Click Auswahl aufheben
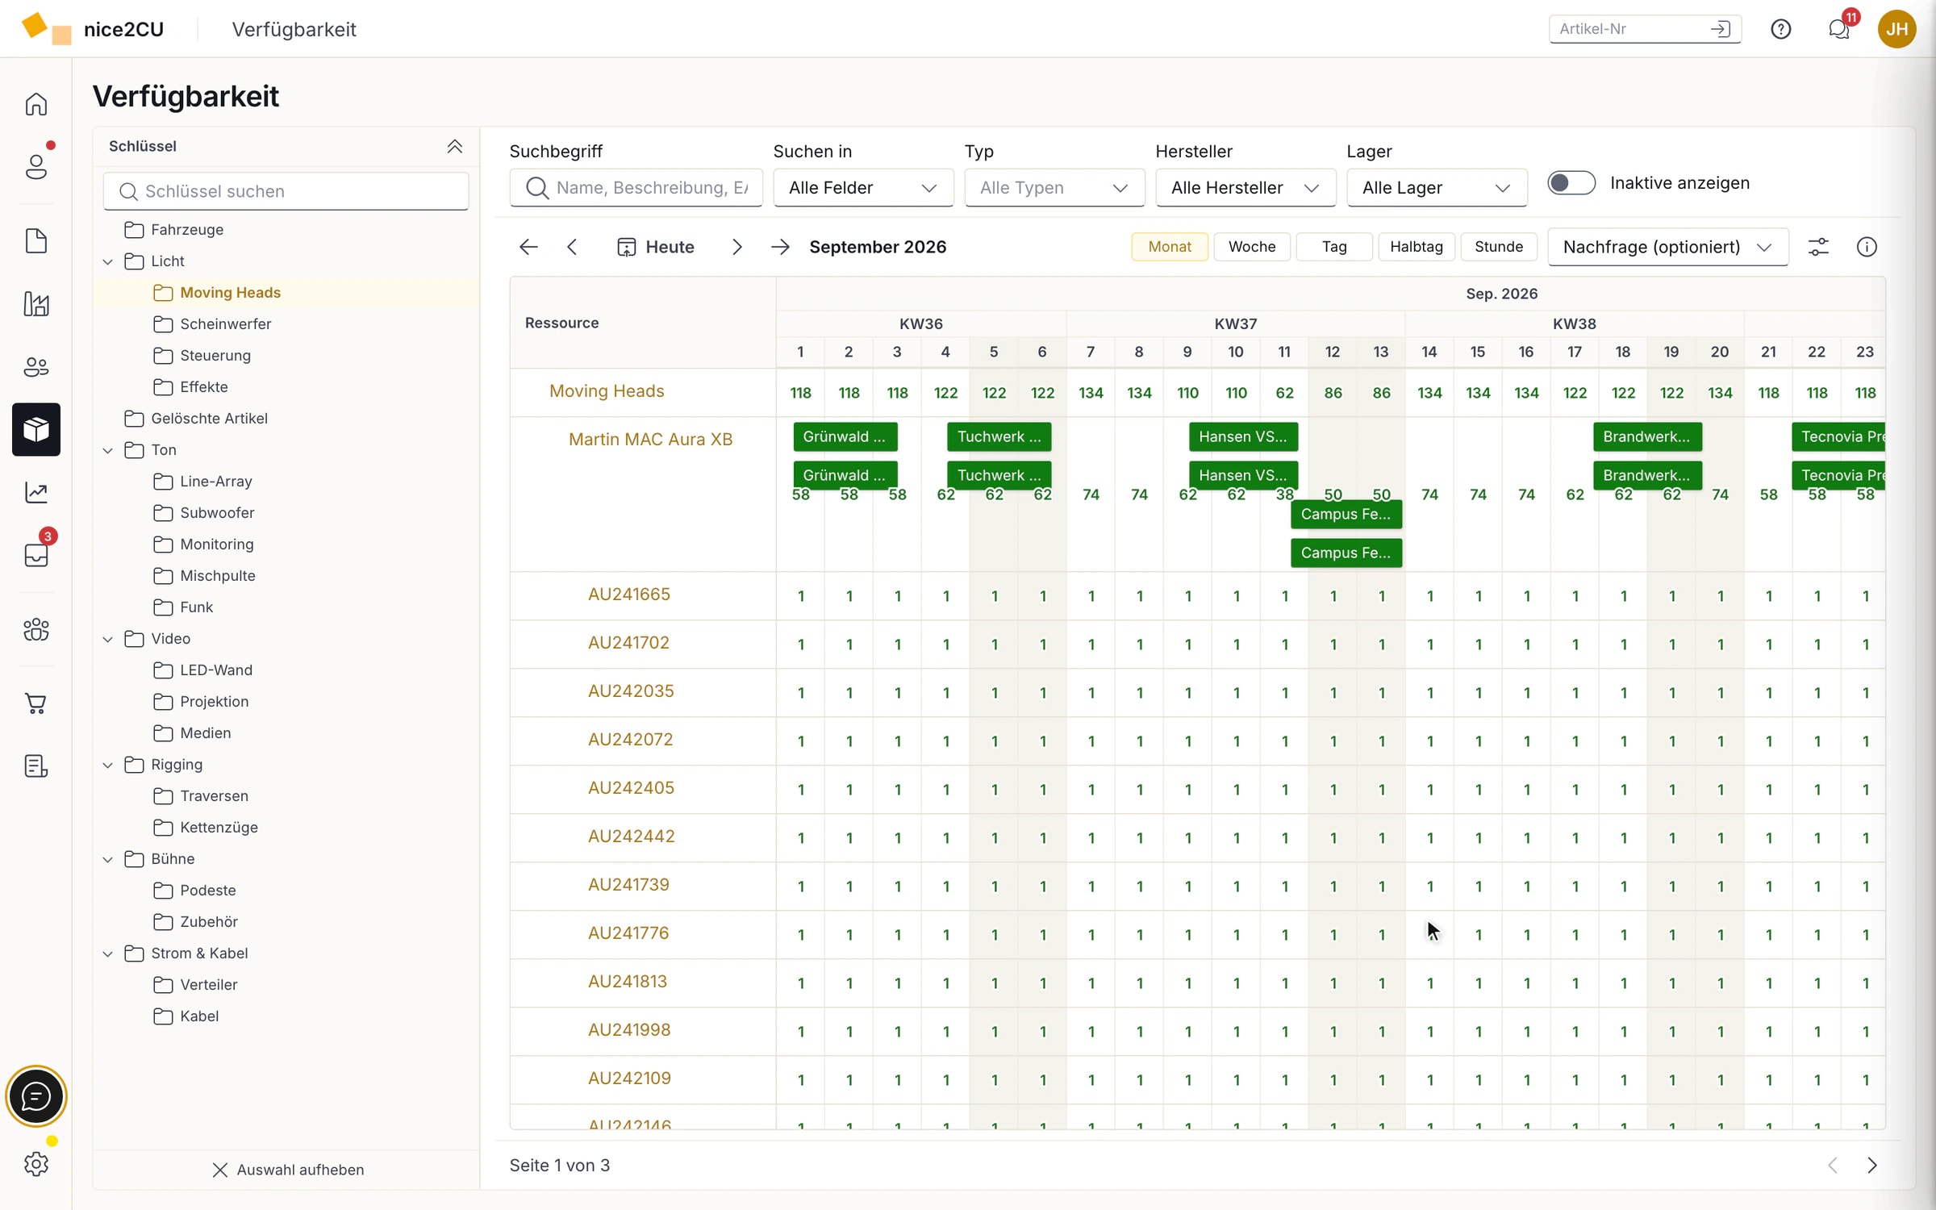This screenshot has width=1936, height=1210. (288, 1170)
